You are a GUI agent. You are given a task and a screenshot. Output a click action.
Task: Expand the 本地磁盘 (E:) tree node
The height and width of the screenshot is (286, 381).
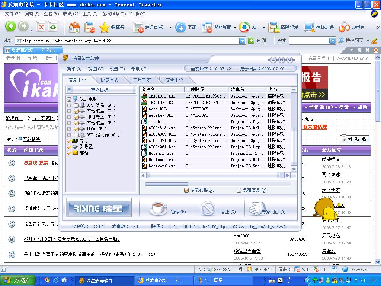click(x=69, y=123)
